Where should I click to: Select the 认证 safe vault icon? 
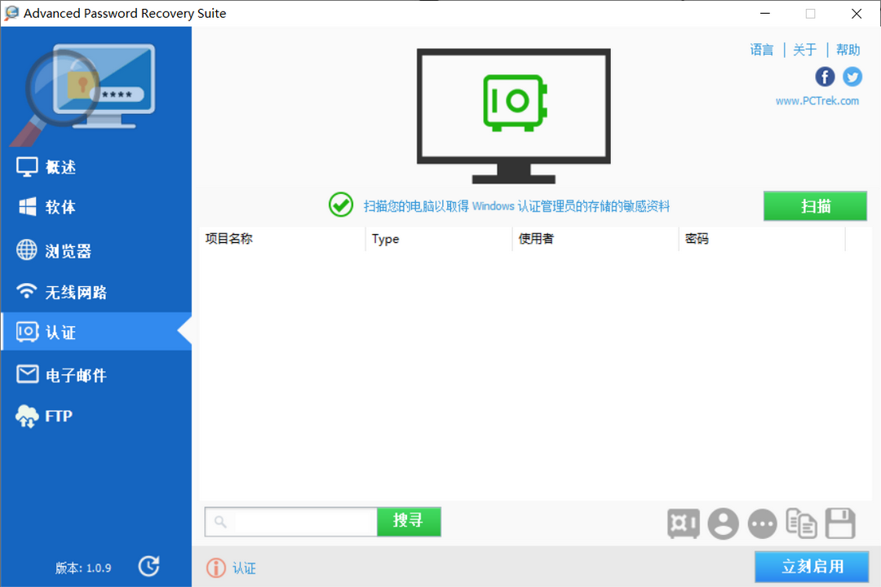pos(27,332)
